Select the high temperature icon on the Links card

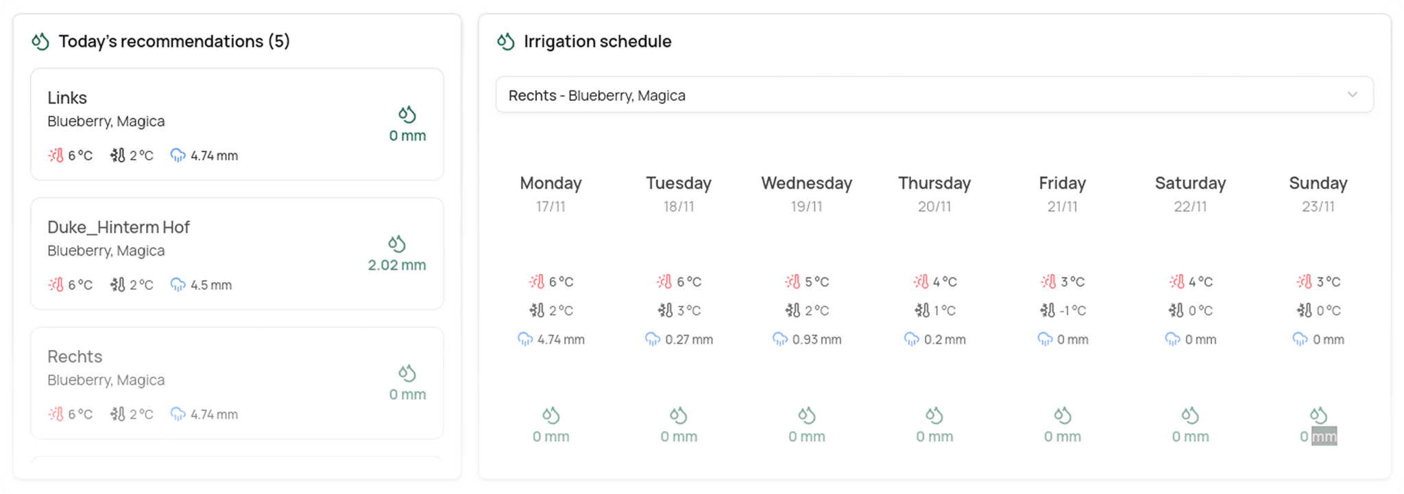tap(56, 155)
